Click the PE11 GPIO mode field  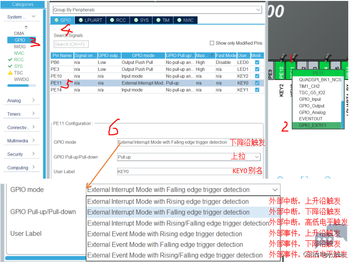tap(189, 142)
